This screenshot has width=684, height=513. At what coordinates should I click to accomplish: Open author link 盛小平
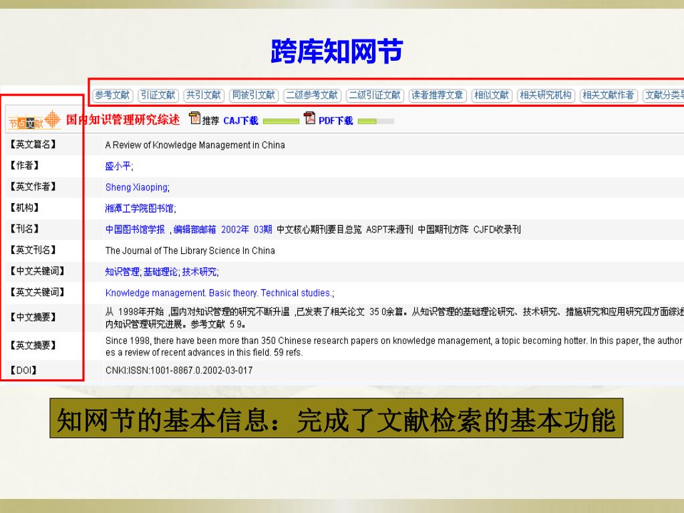[118, 166]
